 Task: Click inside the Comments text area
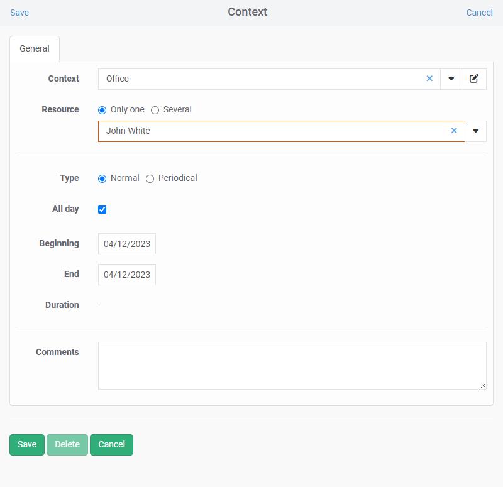click(x=292, y=366)
